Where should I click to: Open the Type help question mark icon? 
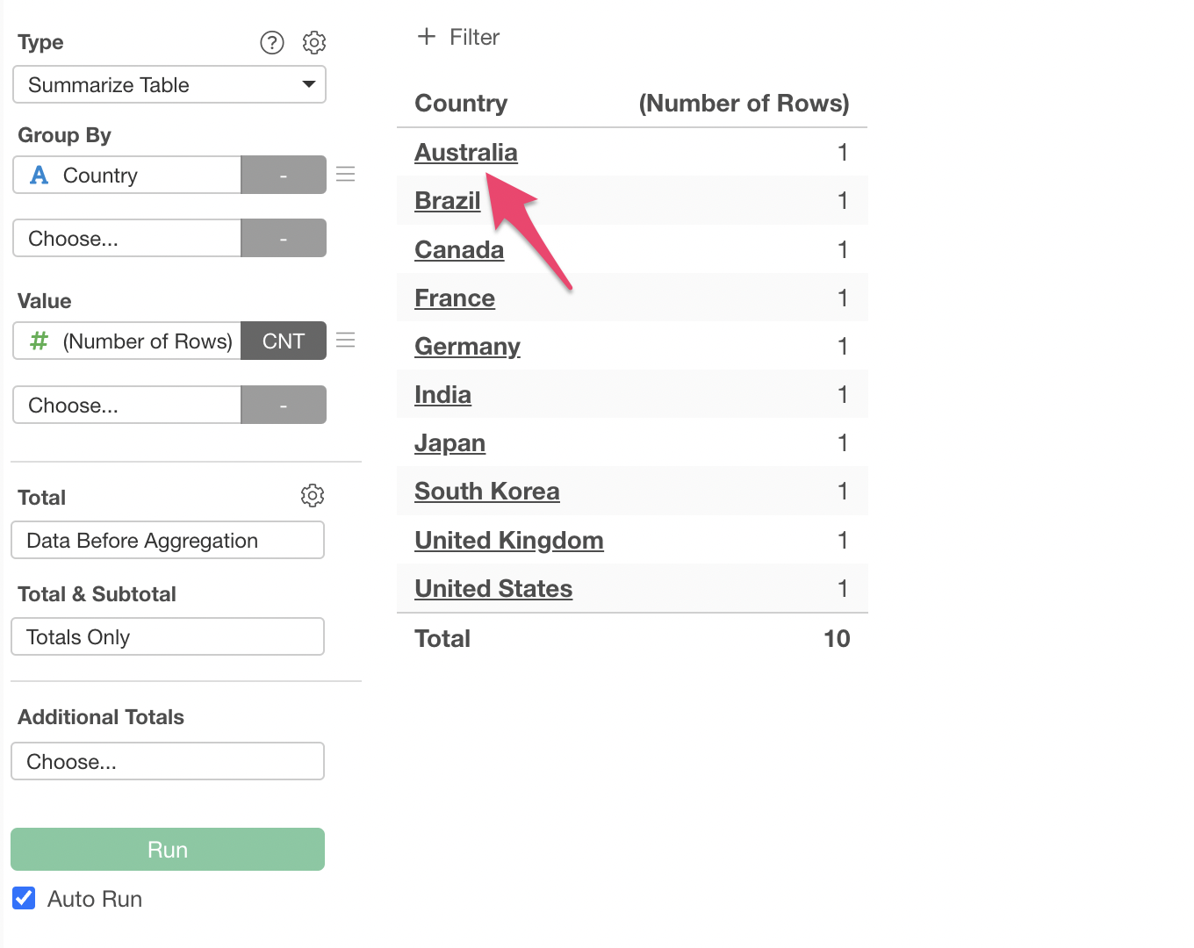tap(272, 42)
